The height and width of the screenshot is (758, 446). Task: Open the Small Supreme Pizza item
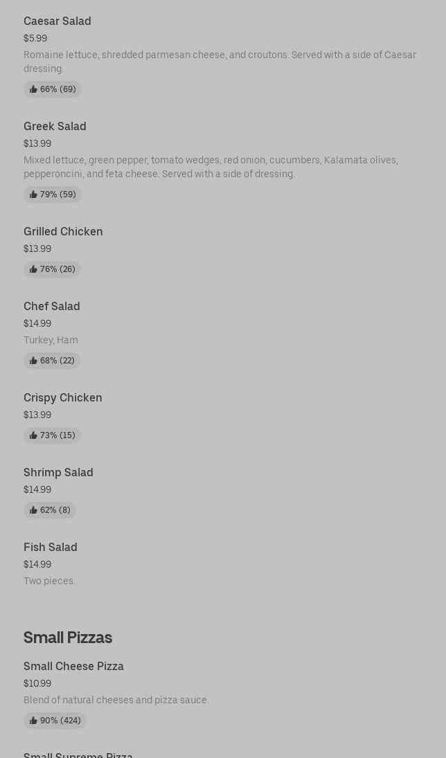click(x=78, y=754)
